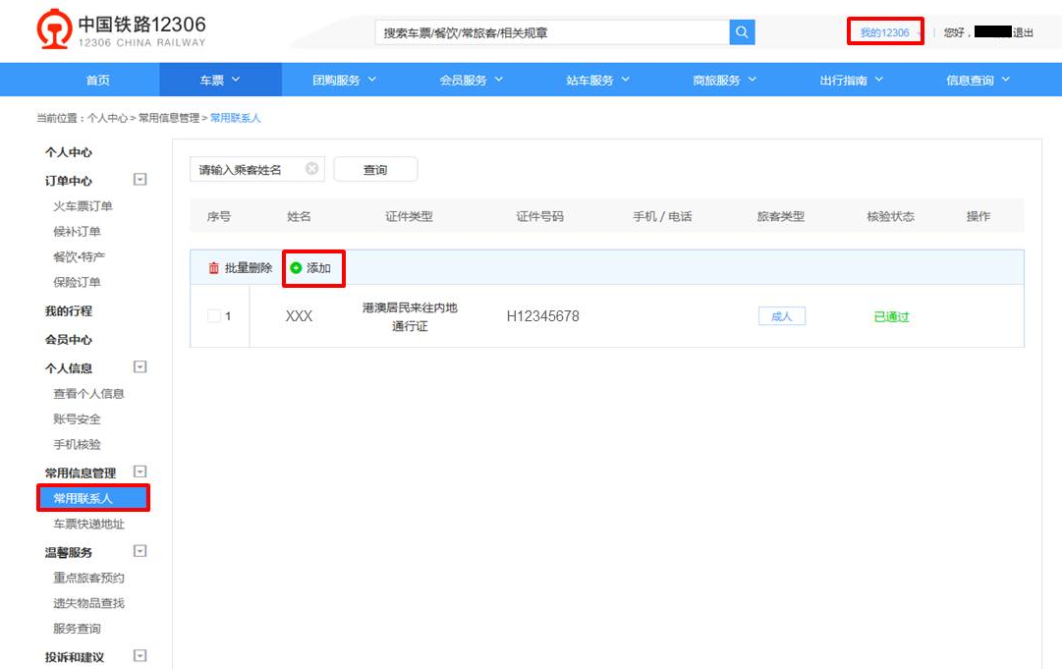Open 火车票订单 in the sidebar
The width and height of the screenshot is (1062, 669).
(x=84, y=206)
